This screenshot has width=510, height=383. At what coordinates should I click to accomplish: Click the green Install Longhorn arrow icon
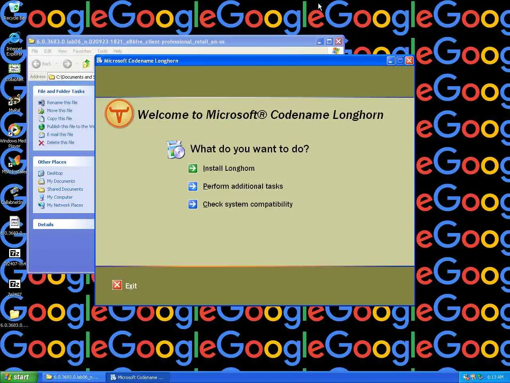[193, 168]
